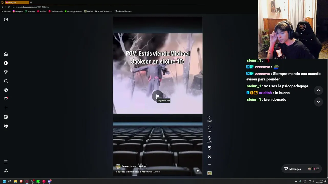Go to Instagram Home in the sidebar
This screenshot has width=328, height=184.
(x=6, y=54)
